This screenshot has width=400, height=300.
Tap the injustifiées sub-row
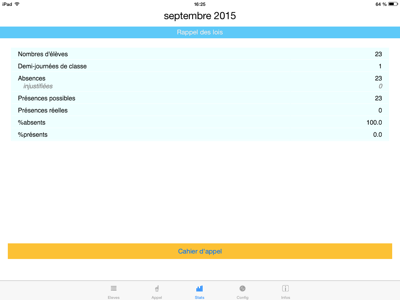point(38,86)
